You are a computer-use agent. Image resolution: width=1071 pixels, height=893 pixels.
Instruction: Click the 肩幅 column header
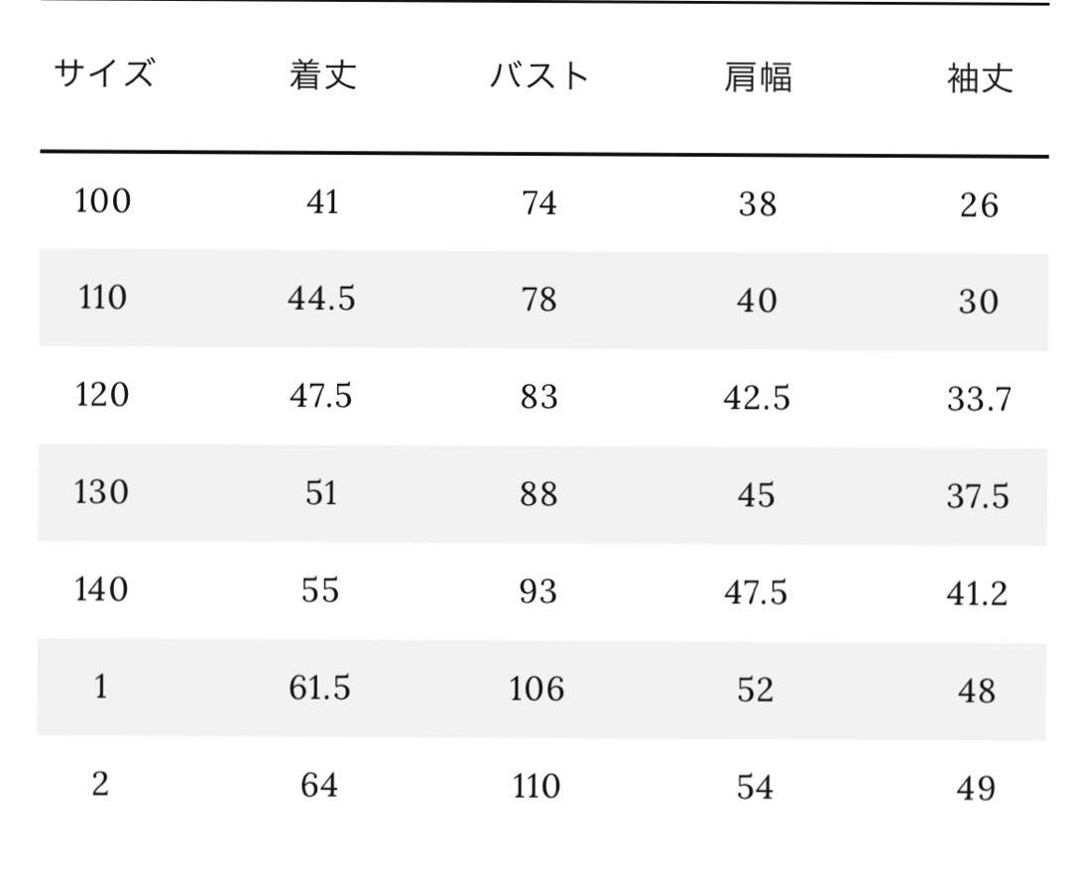point(758,77)
